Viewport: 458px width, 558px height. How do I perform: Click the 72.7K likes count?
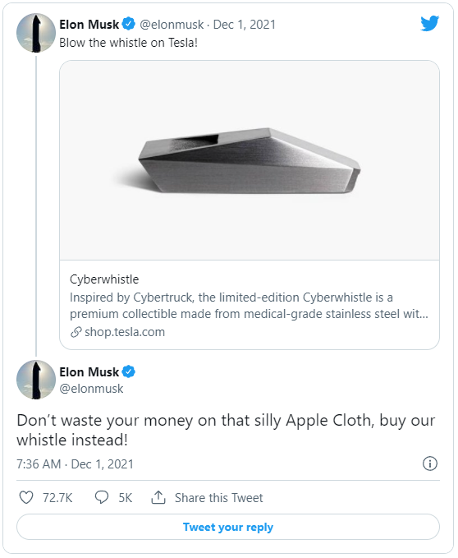pyautogui.click(x=57, y=497)
